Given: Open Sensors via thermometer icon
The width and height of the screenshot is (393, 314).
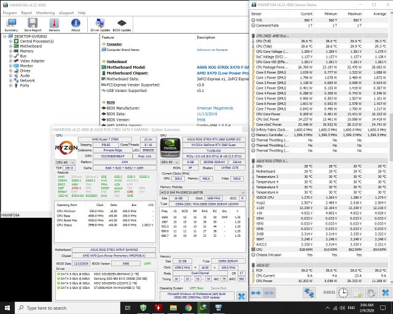Looking at the screenshot, I should [55, 22].
